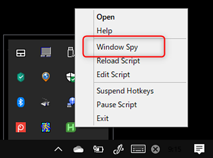The image size is (213, 158).
Task: Click the gray monitor display tray icon
Action: click(46, 52)
